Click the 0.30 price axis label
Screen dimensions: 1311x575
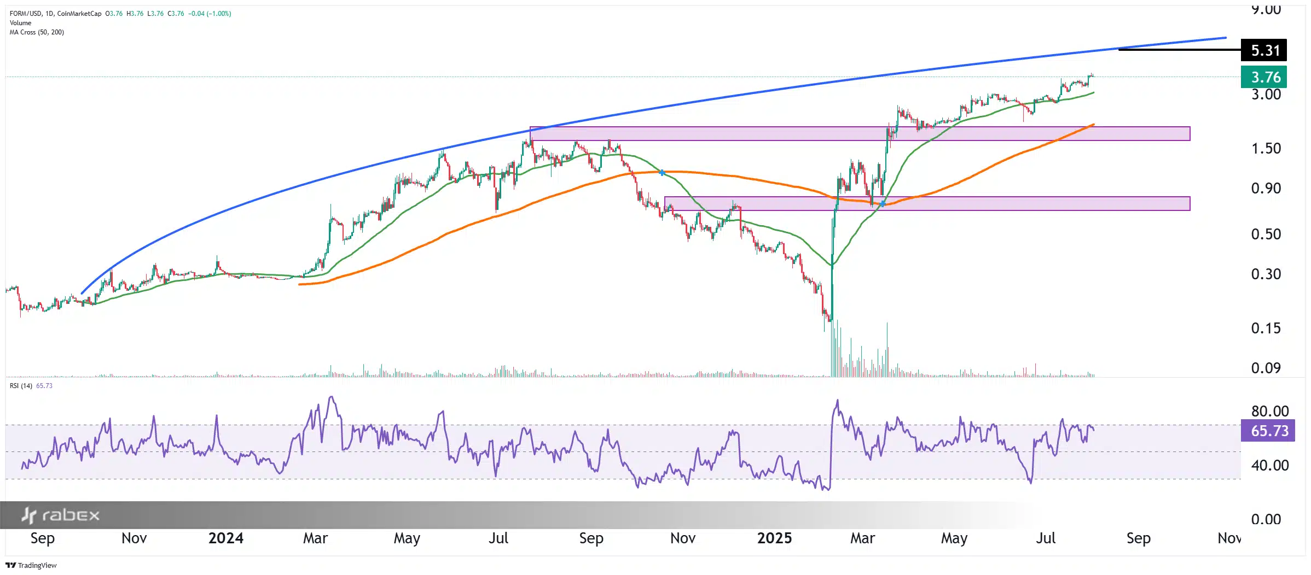(x=1266, y=274)
